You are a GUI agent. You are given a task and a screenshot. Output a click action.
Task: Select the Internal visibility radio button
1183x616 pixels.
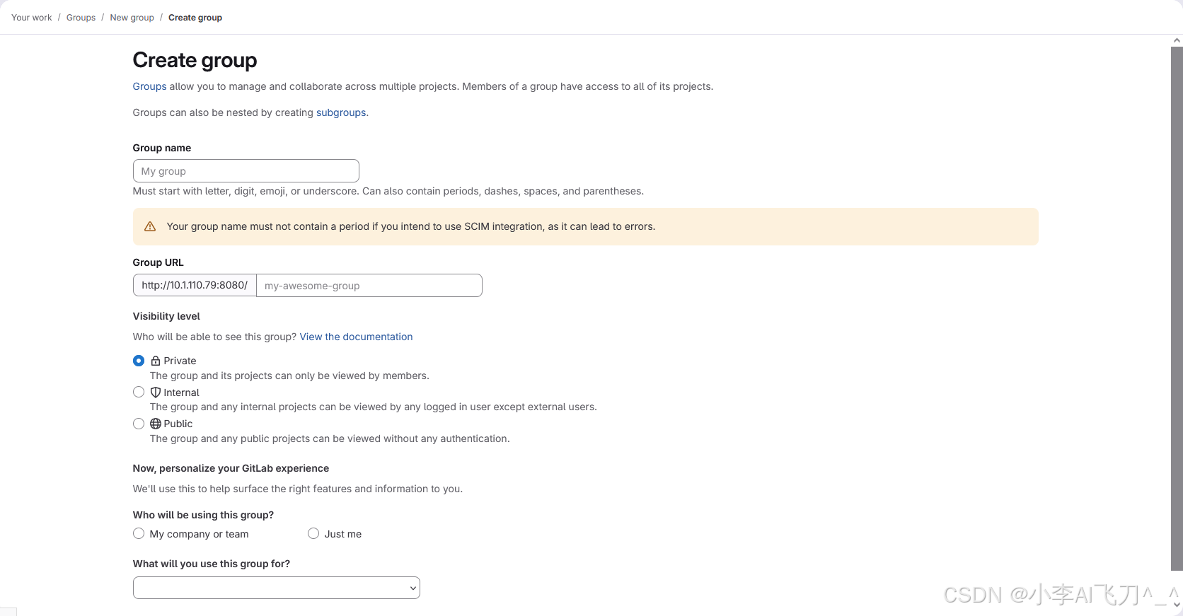(139, 392)
